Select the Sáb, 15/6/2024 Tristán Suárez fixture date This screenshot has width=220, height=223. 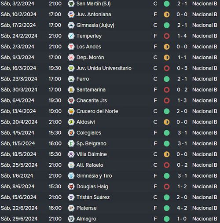[x=18, y=197]
